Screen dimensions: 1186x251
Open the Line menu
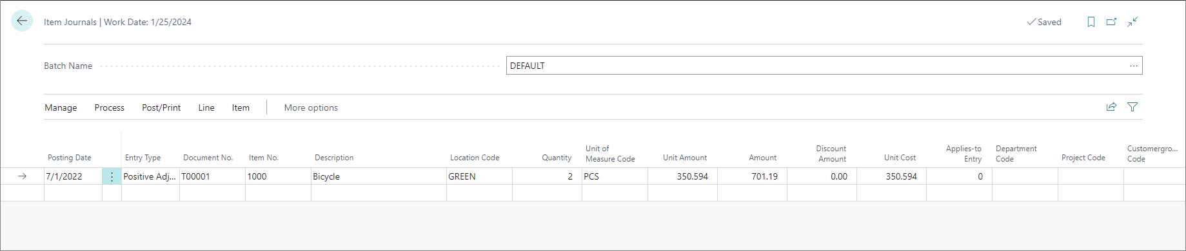tap(206, 107)
